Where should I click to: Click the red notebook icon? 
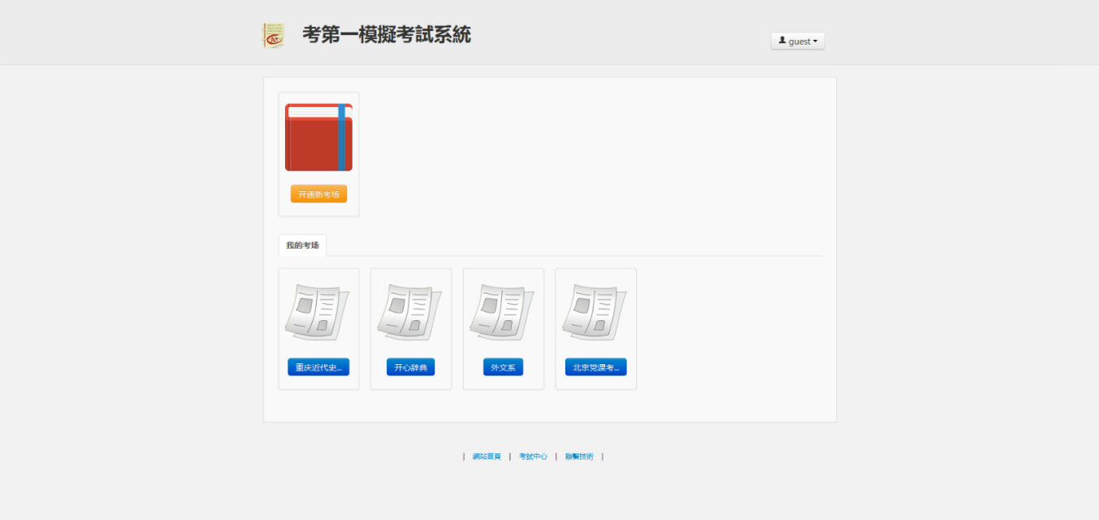point(313,142)
